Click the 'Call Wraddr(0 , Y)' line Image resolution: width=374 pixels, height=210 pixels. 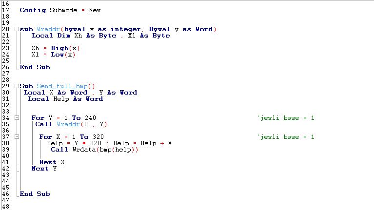71,124
